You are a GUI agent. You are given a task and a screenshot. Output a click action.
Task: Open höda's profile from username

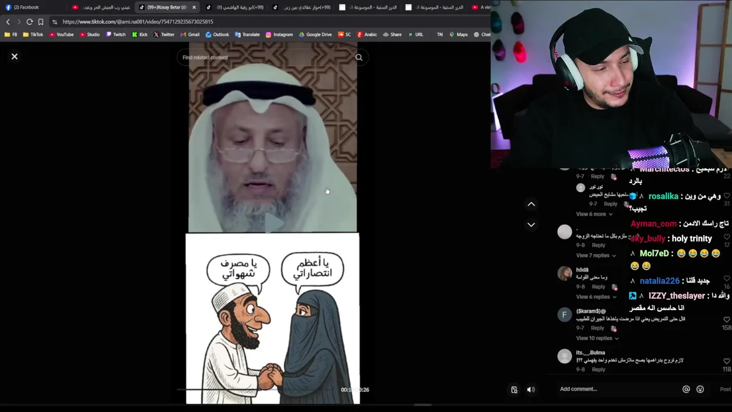coord(582,270)
